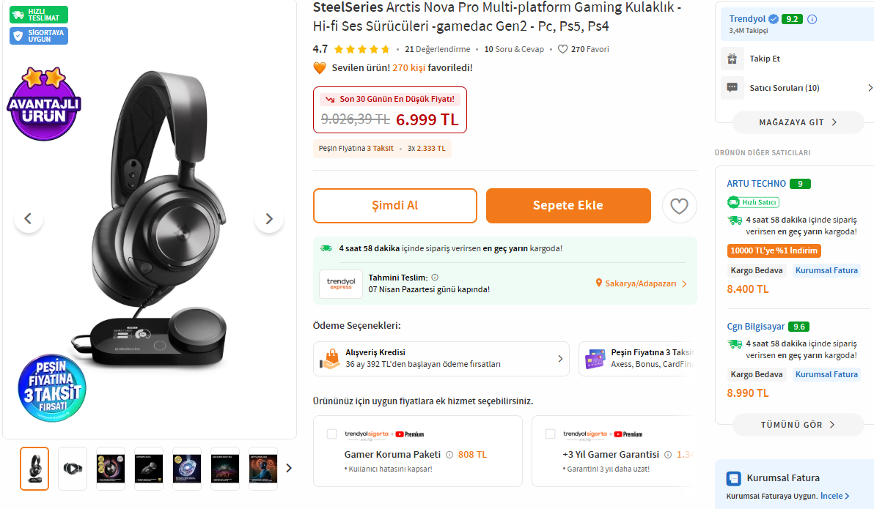
Task: Expand the Alışveriş Kredisi payment option
Action: coord(441,359)
